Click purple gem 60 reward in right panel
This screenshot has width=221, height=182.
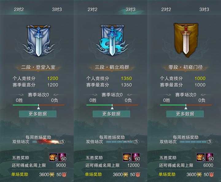pyautogui.click(x=210, y=157)
